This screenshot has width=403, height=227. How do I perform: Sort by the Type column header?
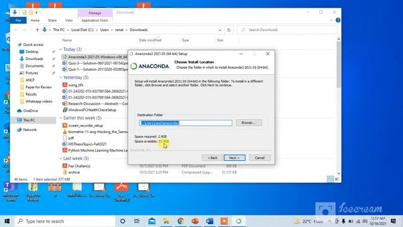[x=185, y=40]
